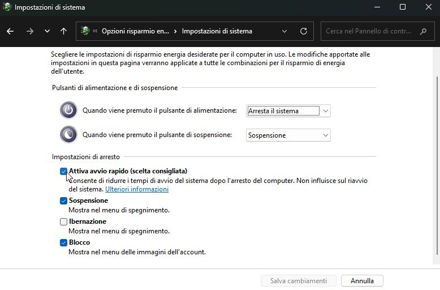
Task: Click the power options icon in address bar
Action: click(x=85, y=31)
